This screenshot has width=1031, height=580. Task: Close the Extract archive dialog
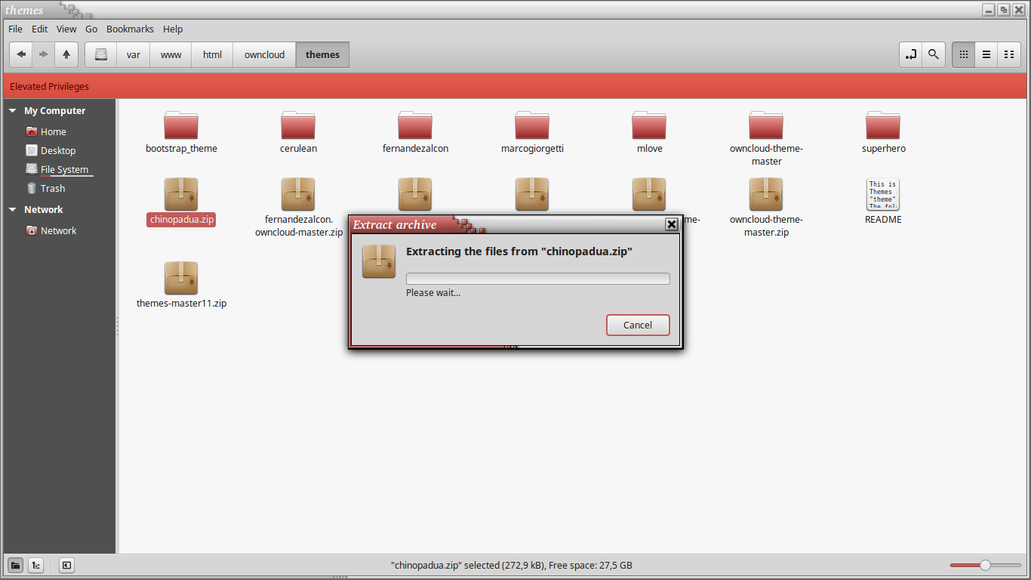pos(671,224)
